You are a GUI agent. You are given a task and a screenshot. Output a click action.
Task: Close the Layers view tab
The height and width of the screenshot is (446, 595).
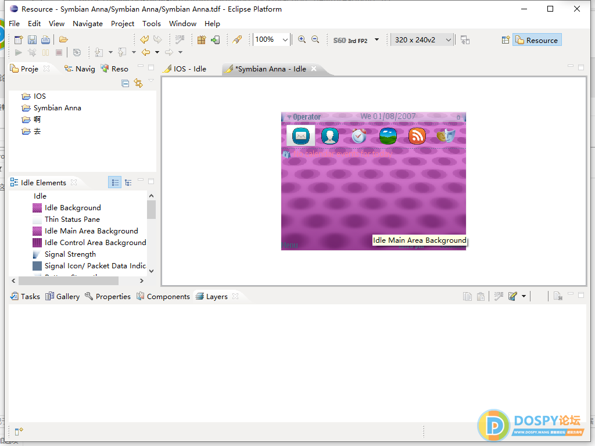pos(235,296)
